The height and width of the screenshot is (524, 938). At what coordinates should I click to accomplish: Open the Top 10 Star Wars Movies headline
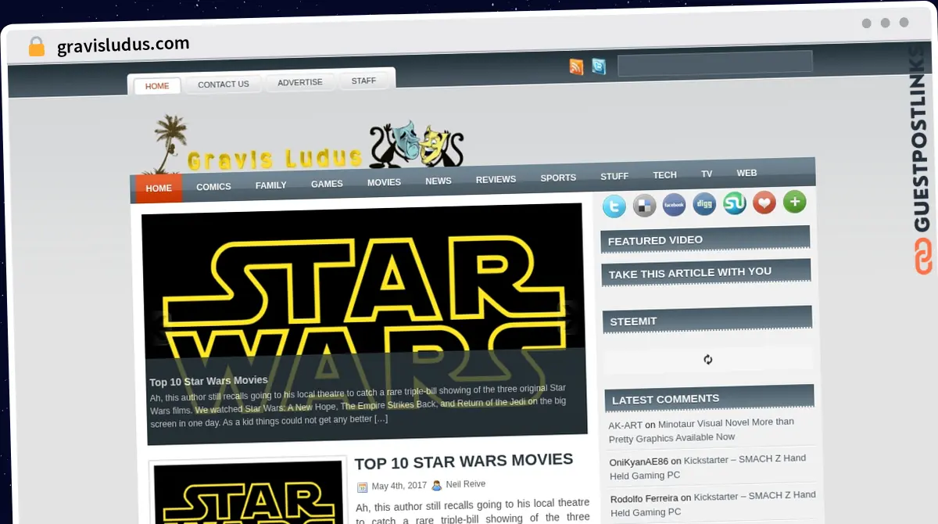click(464, 461)
